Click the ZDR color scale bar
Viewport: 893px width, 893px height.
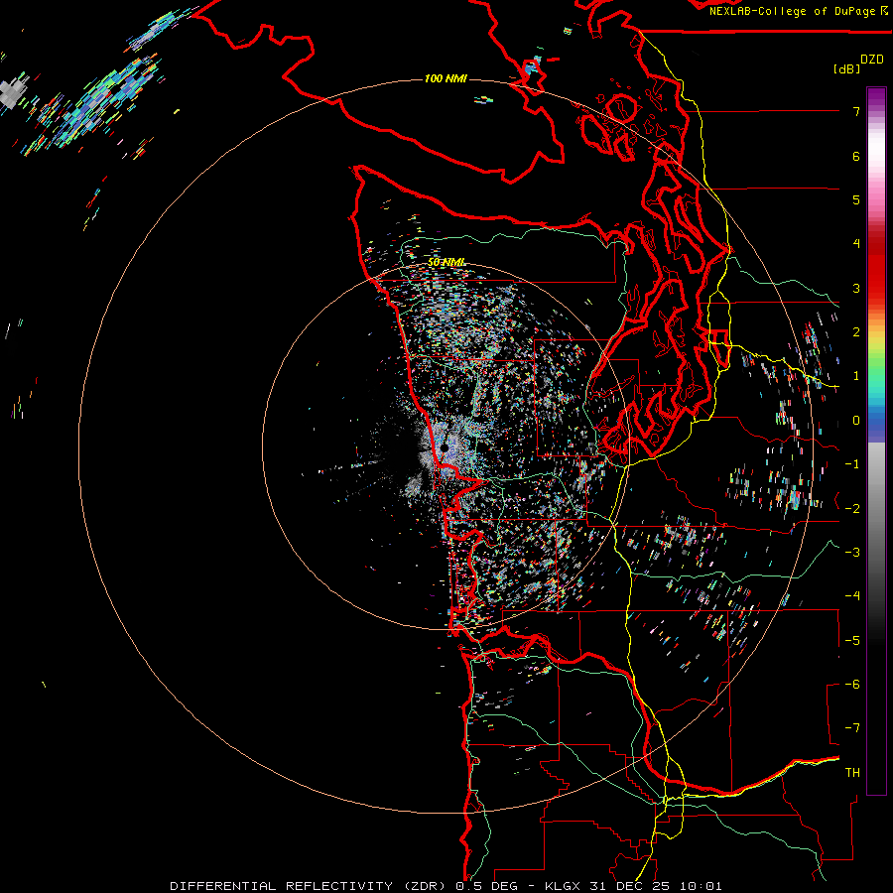coord(876,441)
